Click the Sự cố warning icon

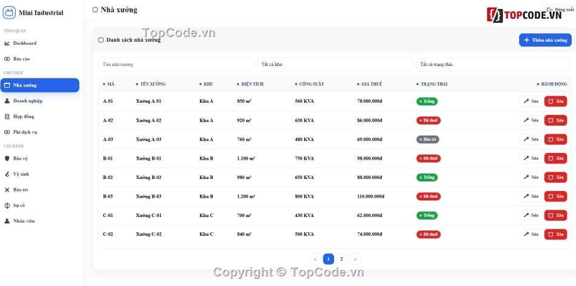(7, 206)
